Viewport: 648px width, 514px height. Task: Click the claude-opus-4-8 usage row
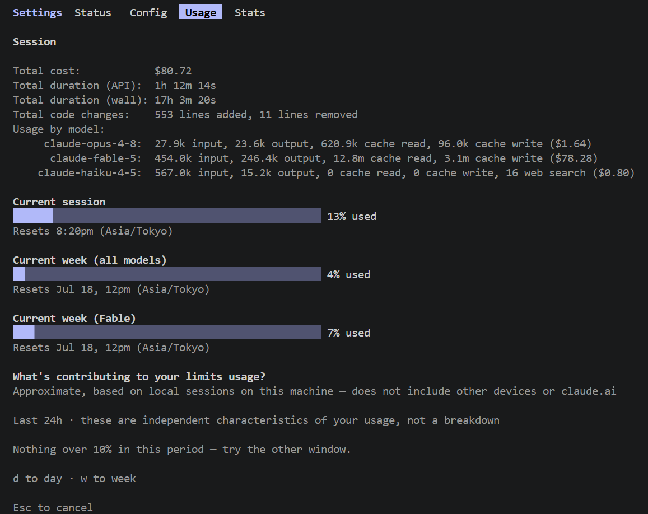(318, 144)
